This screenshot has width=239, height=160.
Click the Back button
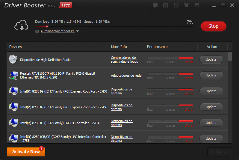click(x=220, y=152)
